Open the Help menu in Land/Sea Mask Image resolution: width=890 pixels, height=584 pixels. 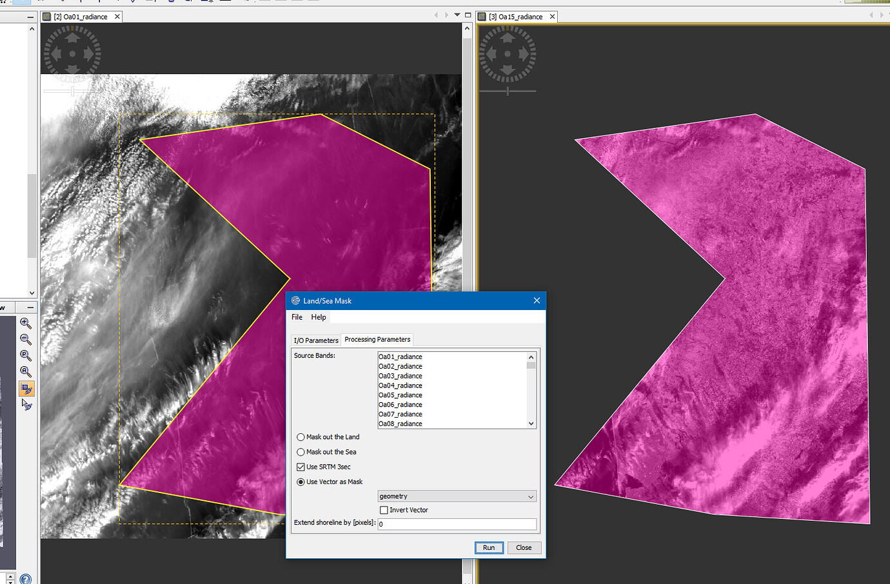pos(319,317)
